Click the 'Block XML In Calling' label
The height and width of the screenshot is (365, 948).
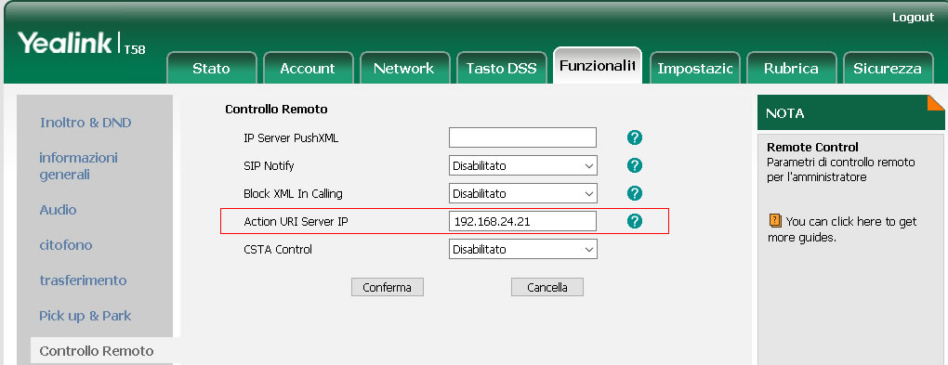[293, 194]
